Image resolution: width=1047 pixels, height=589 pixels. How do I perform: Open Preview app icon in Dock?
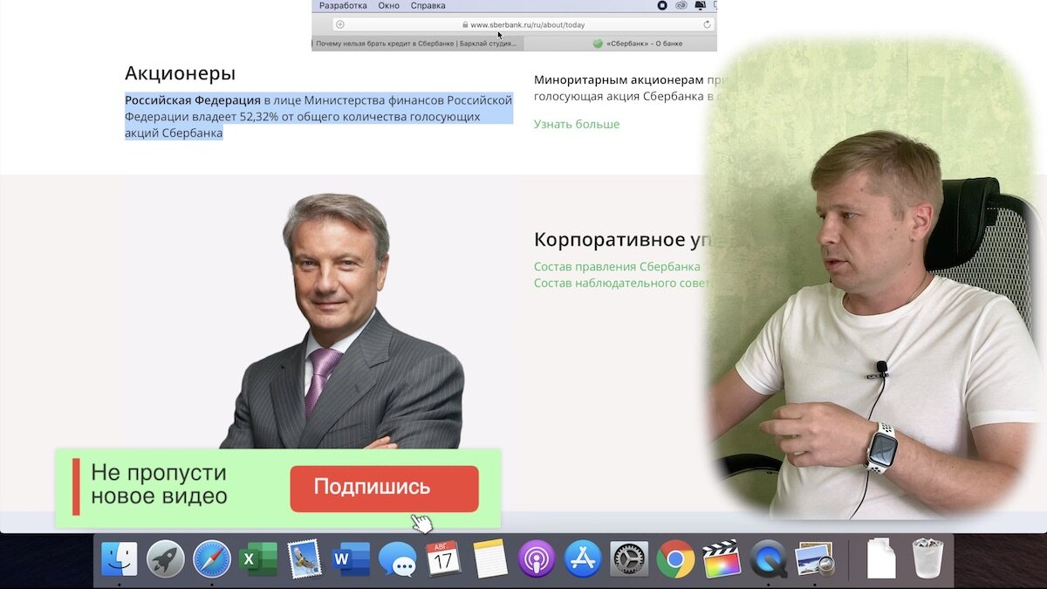[x=816, y=559]
